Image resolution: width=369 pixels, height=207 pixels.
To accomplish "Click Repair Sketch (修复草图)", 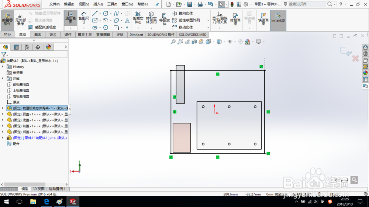I will 235,19.
